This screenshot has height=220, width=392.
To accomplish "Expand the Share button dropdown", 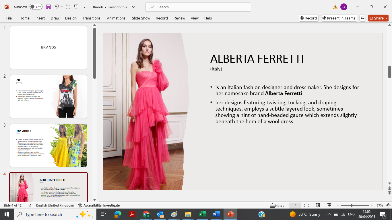I will point(386,18).
